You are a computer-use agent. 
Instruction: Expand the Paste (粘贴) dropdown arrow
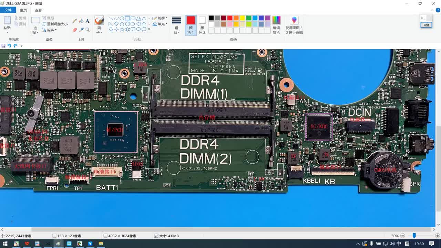tap(7, 32)
